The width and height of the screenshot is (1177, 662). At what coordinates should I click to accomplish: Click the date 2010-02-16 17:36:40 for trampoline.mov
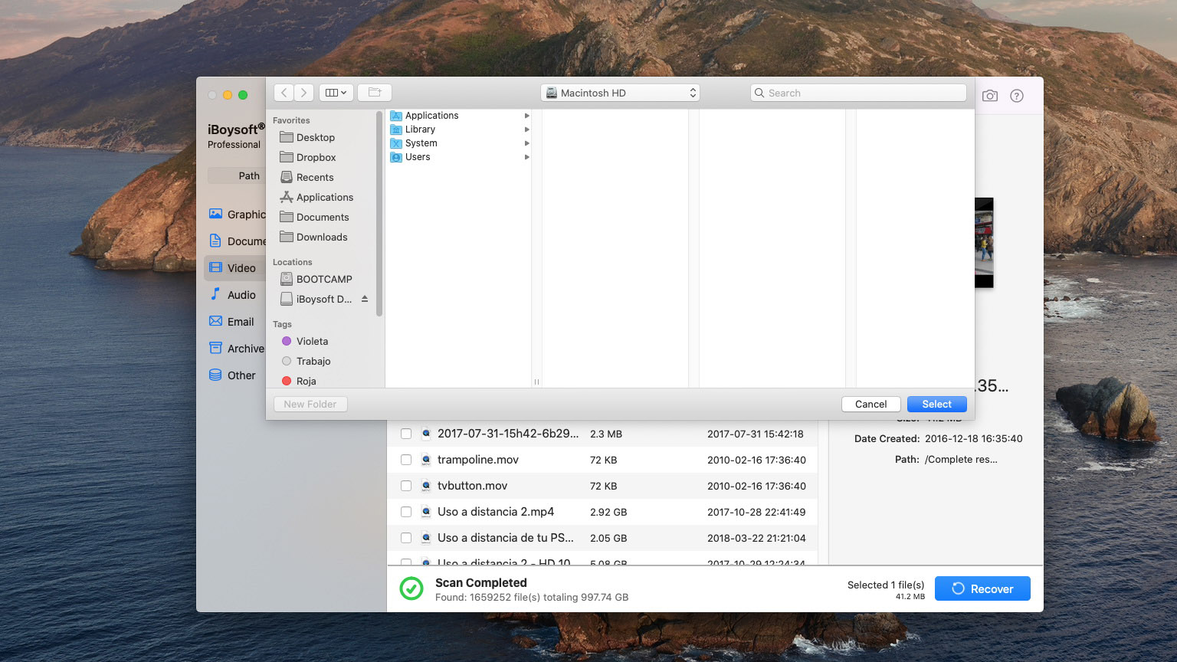point(756,460)
